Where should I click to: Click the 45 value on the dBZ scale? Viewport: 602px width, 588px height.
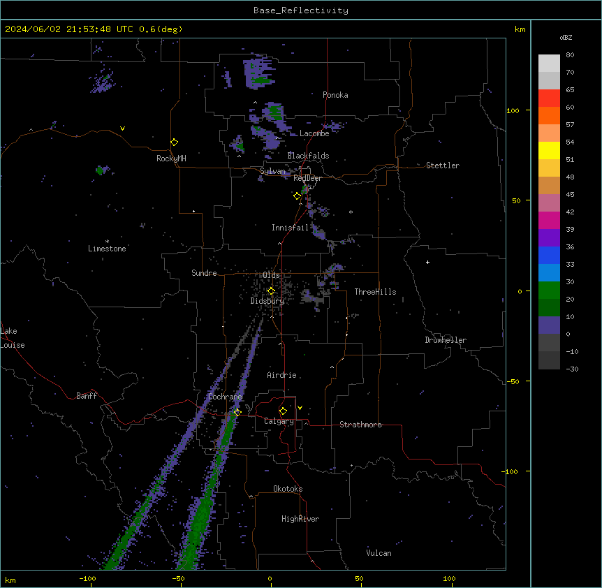[x=570, y=195]
